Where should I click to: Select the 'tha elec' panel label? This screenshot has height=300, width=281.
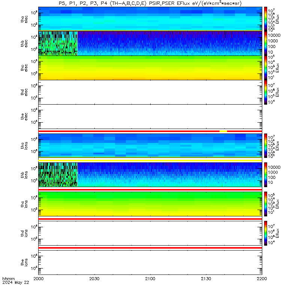24,19
